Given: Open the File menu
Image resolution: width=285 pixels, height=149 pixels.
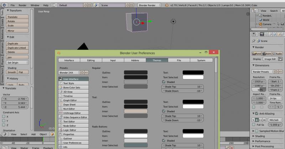Looking at the screenshot, I should pos(12,5).
